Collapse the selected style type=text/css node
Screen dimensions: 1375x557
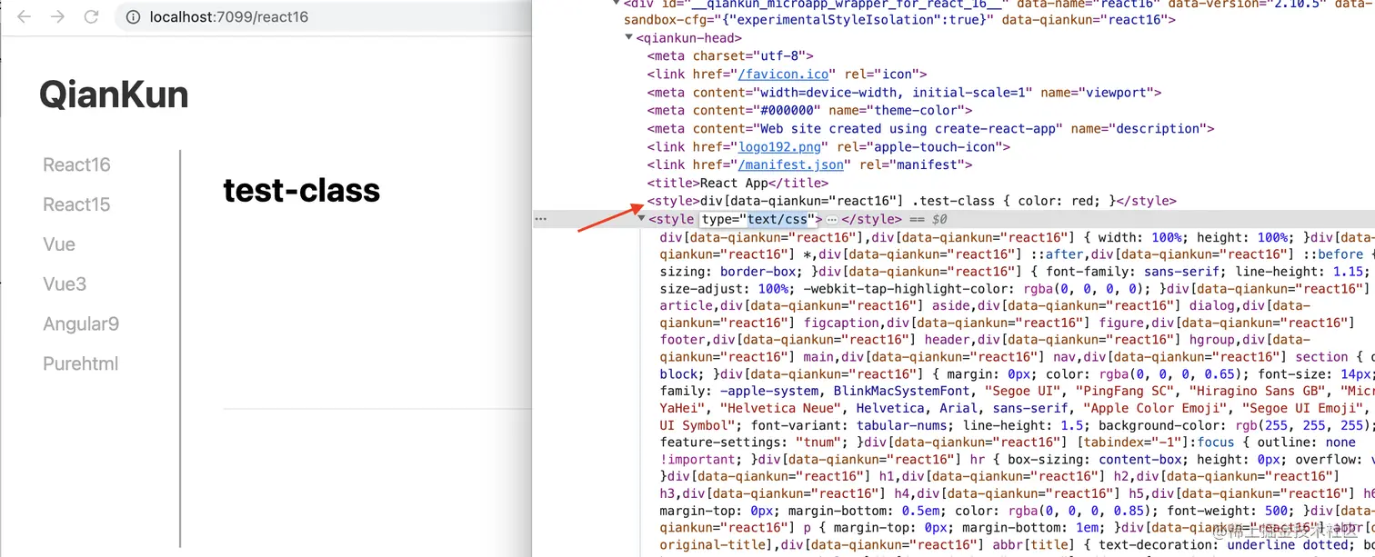[642, 219]
